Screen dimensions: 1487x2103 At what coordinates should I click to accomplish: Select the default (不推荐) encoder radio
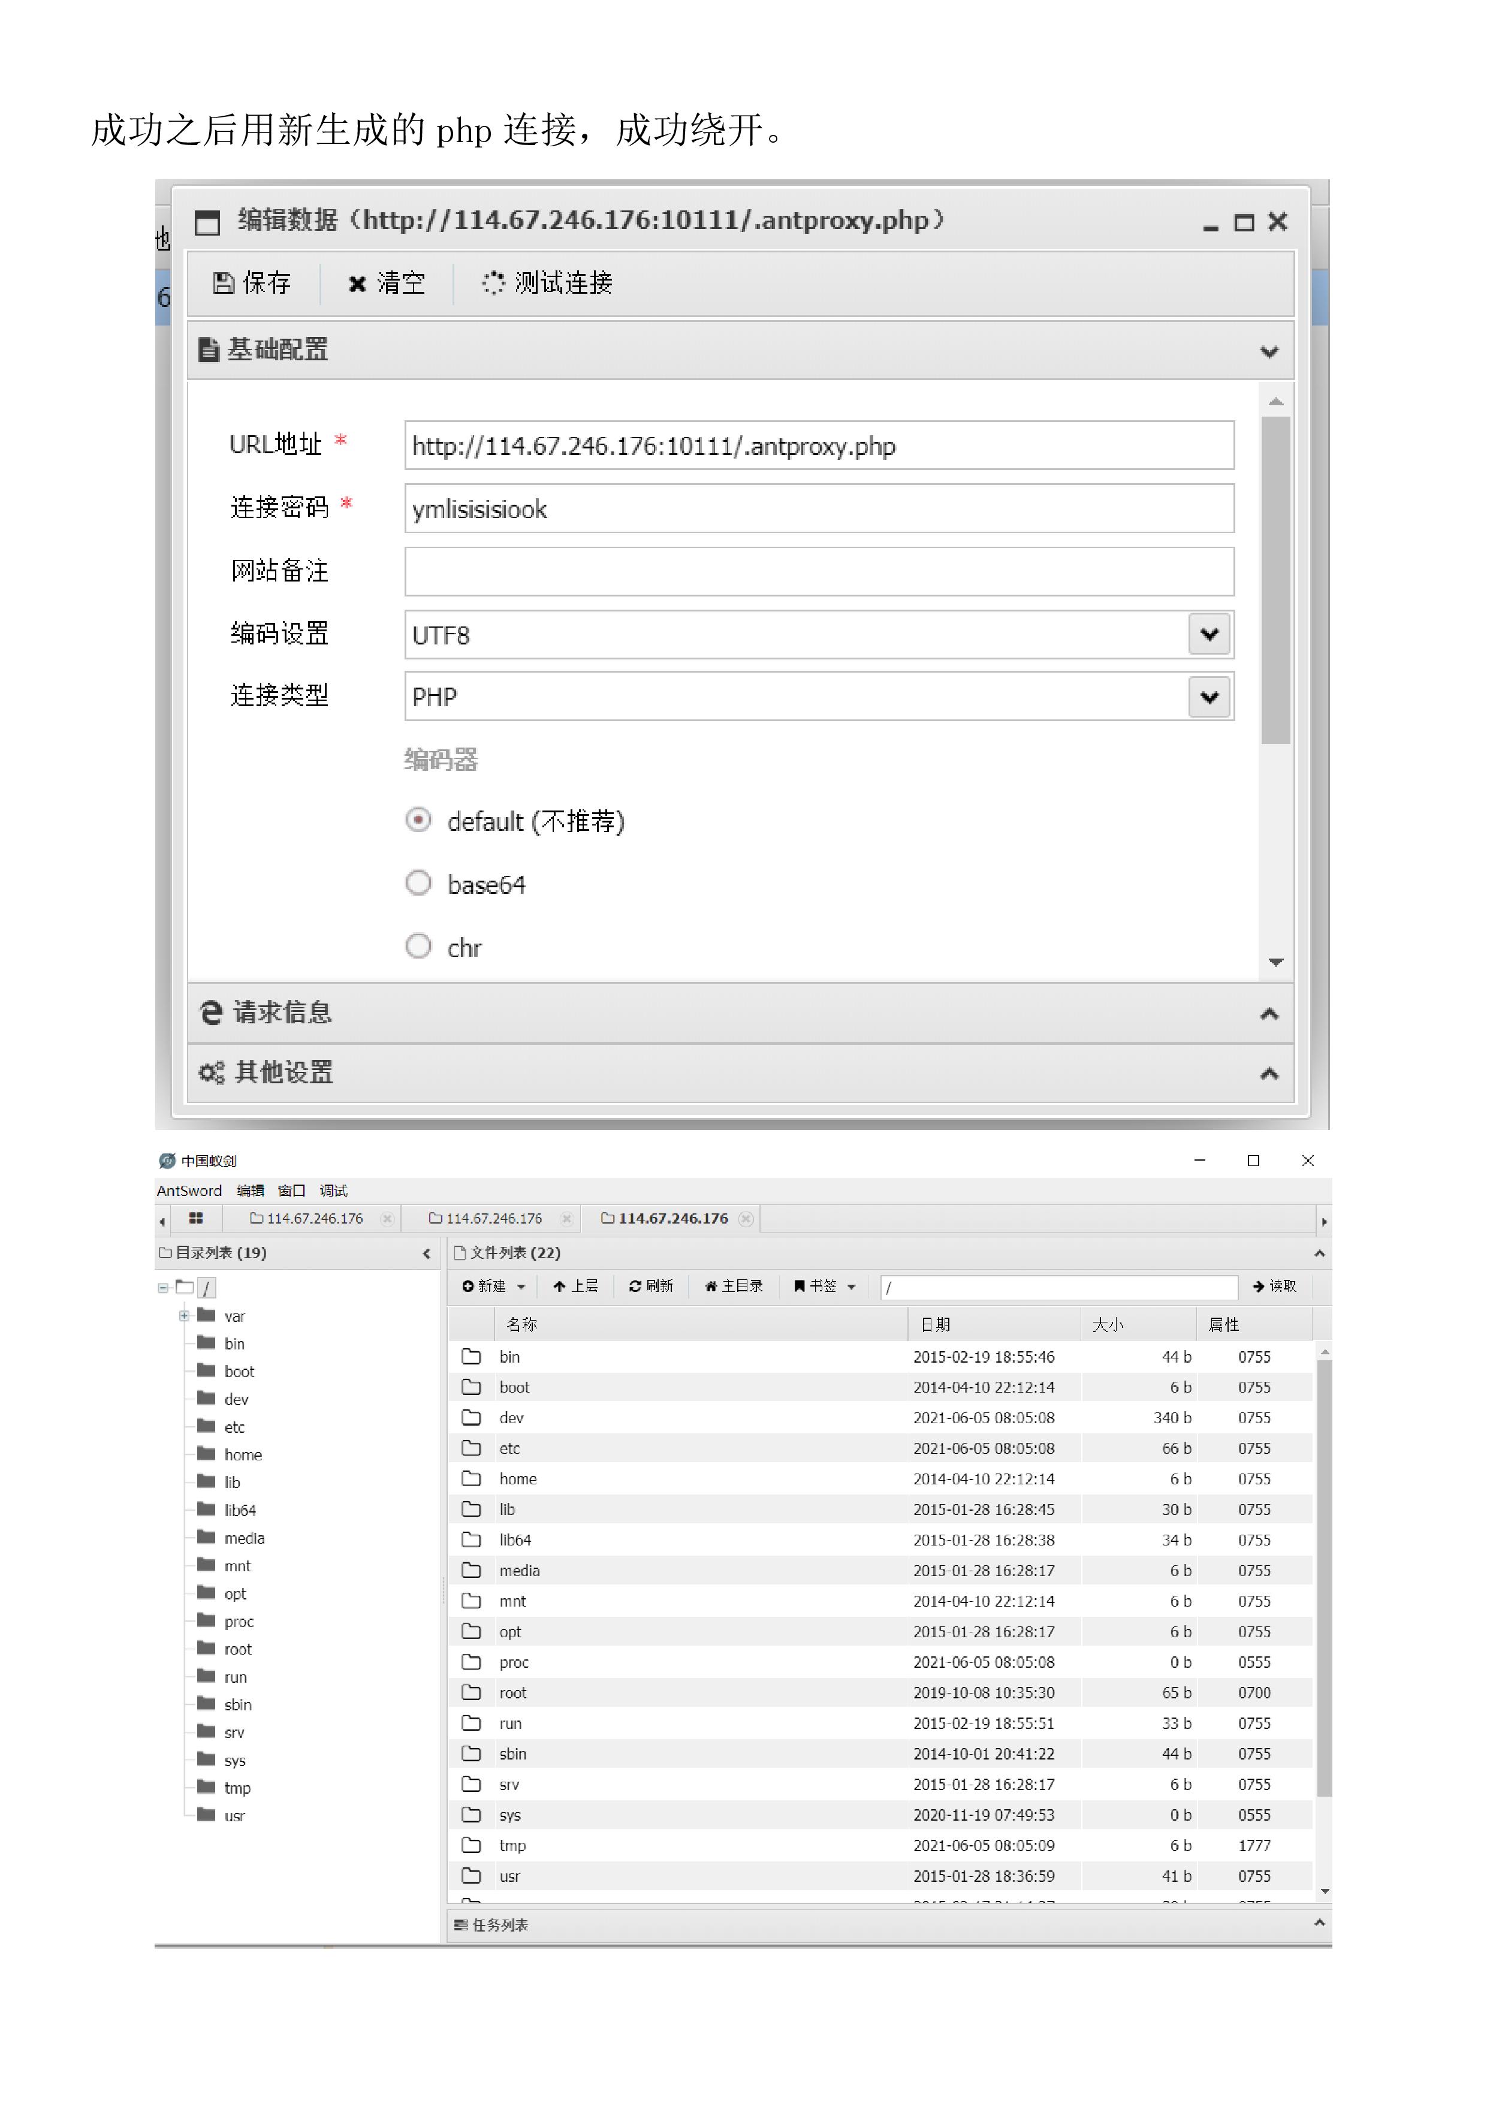coord(418,819)
